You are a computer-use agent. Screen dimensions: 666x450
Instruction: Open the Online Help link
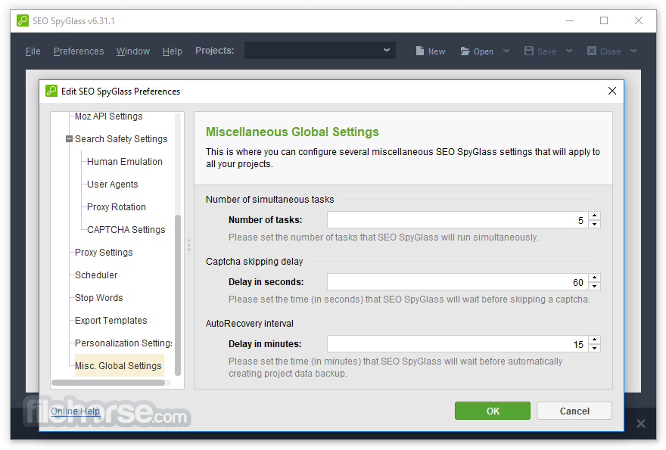coord(75,411)
